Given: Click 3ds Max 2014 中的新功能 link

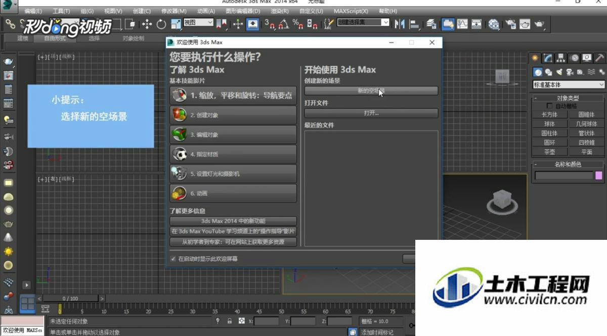Looking at the screenshot, I should point(233,221).
